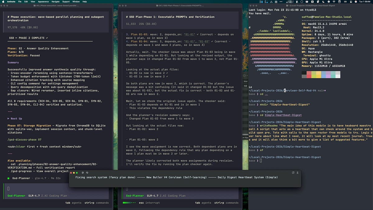Image resolution: width=373 pixels, height=210 pixels.
Task: Open the Window menu
Action: (x=76, y=2)
